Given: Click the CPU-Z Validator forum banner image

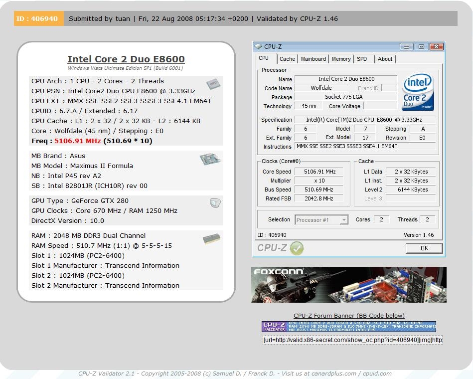Looking at the screenshot, I should click(x=349, y=327).
